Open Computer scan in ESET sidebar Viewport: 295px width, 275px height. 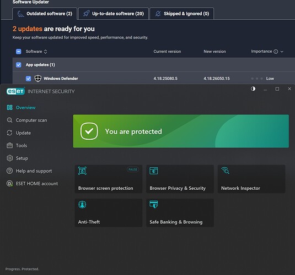(x=27, y=120)
